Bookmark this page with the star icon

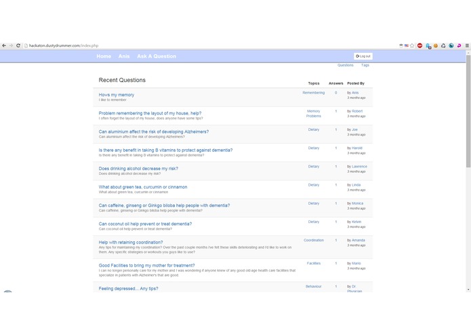412,45
